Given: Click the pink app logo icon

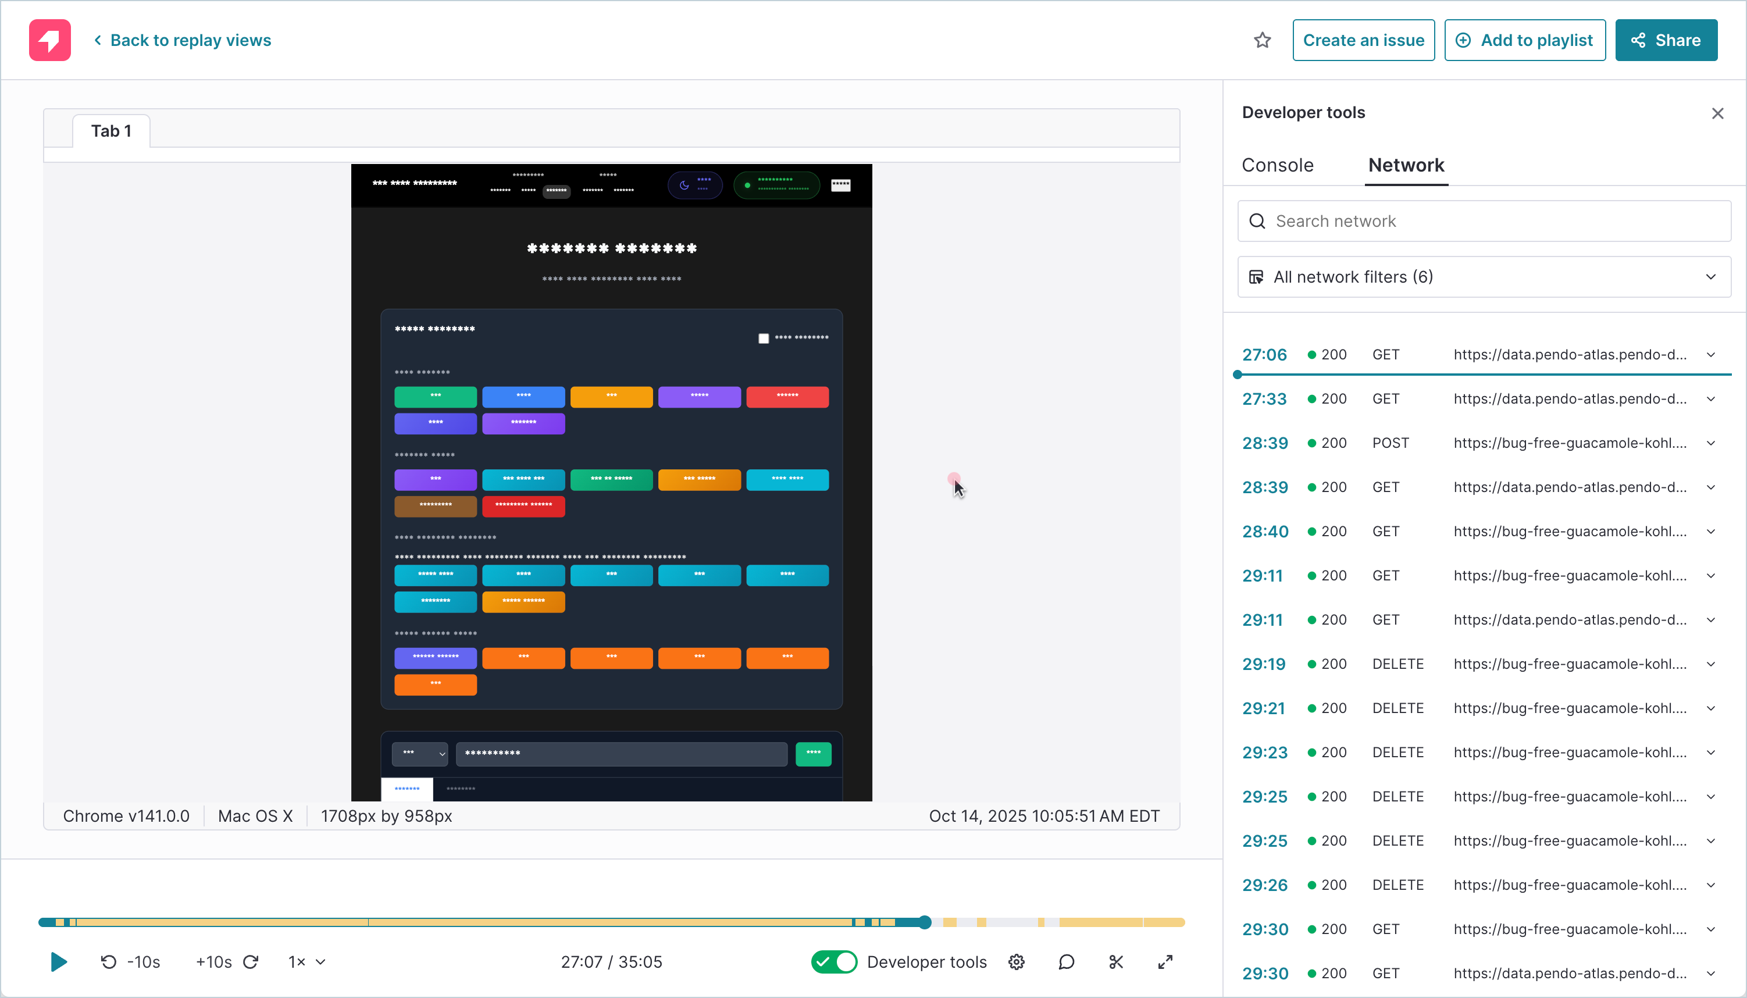Looking at the screenshot, I should pyautogui.click(x=49, y=40).
